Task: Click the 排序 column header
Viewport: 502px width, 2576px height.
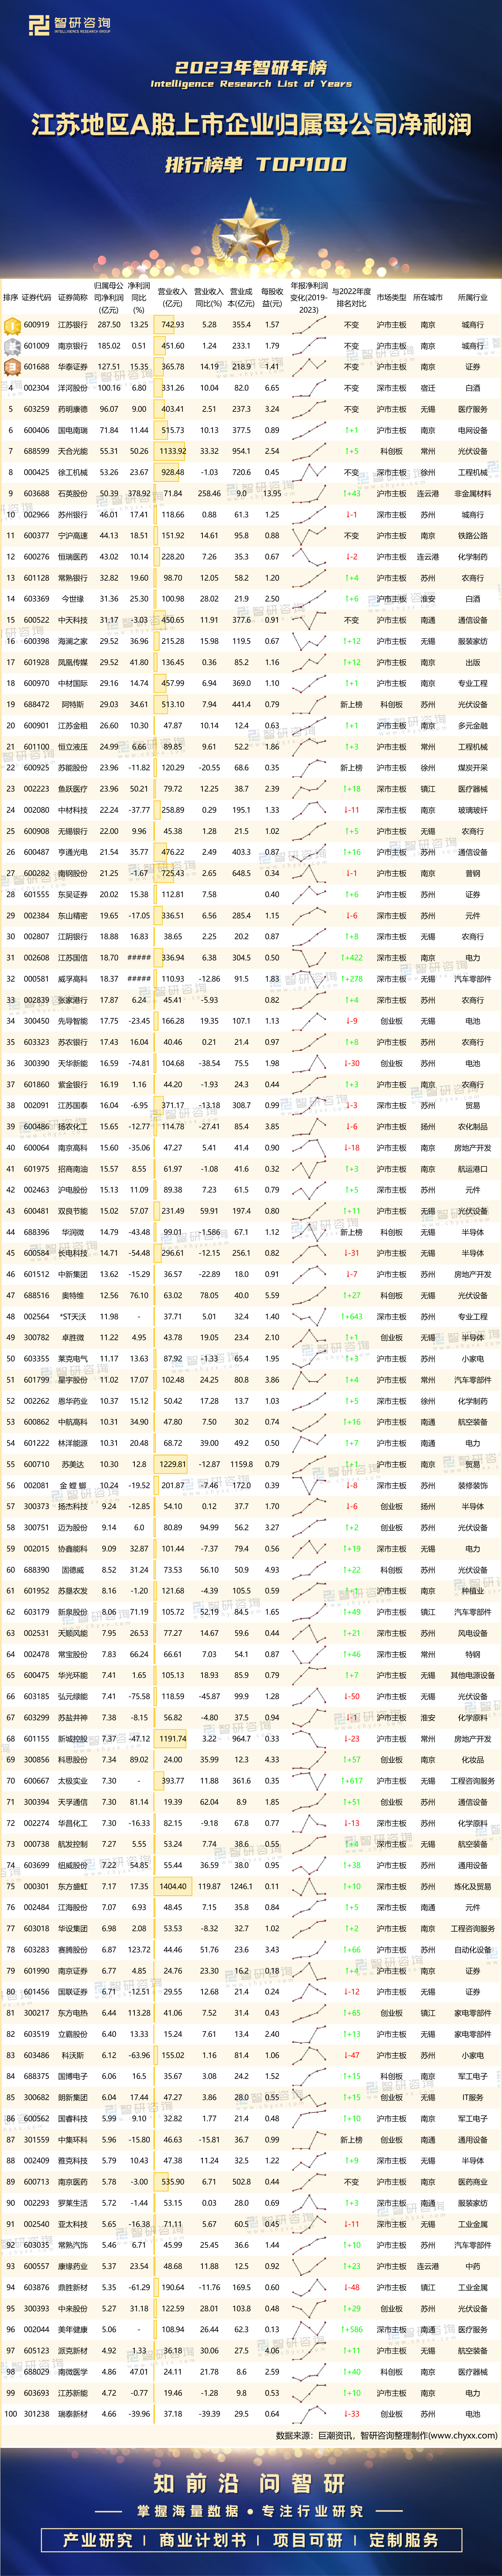Action: point(11,297)
